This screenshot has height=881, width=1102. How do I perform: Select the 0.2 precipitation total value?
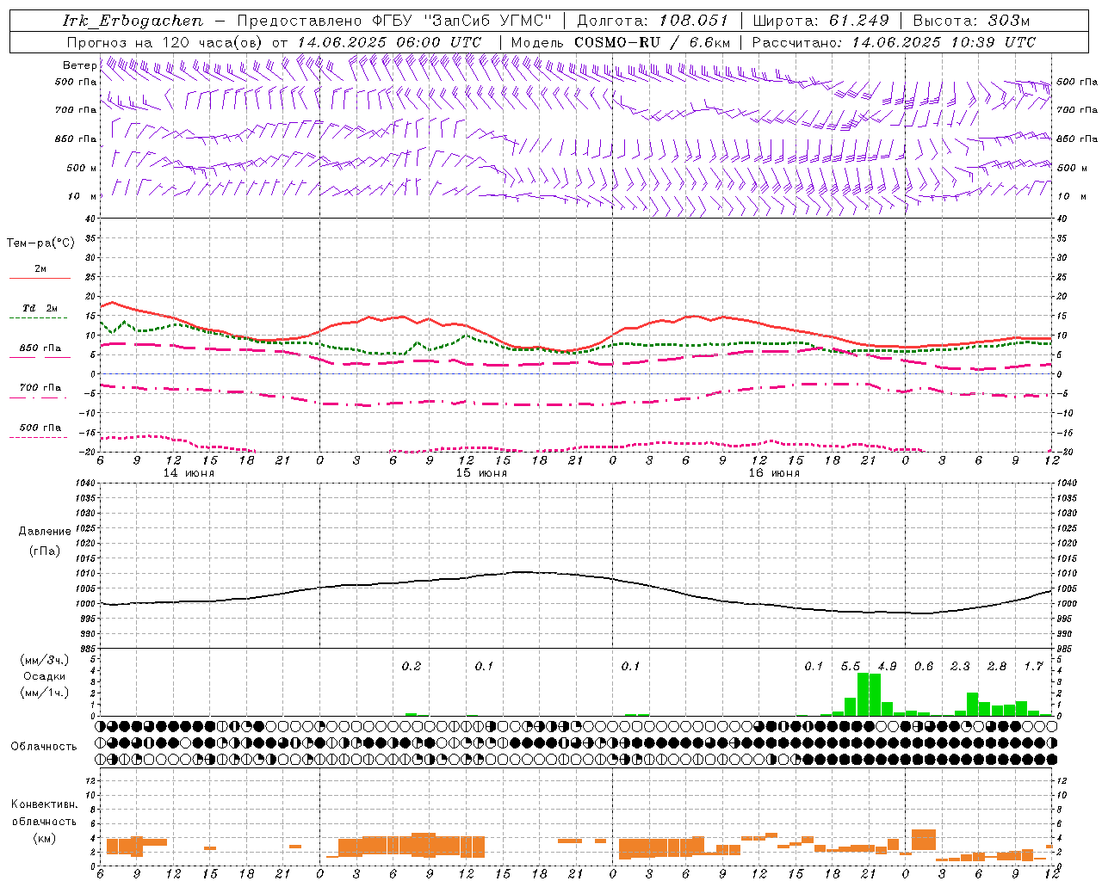412,667
